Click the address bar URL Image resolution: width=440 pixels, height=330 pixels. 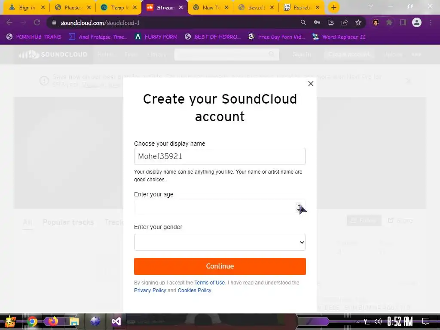coord(100,23)
